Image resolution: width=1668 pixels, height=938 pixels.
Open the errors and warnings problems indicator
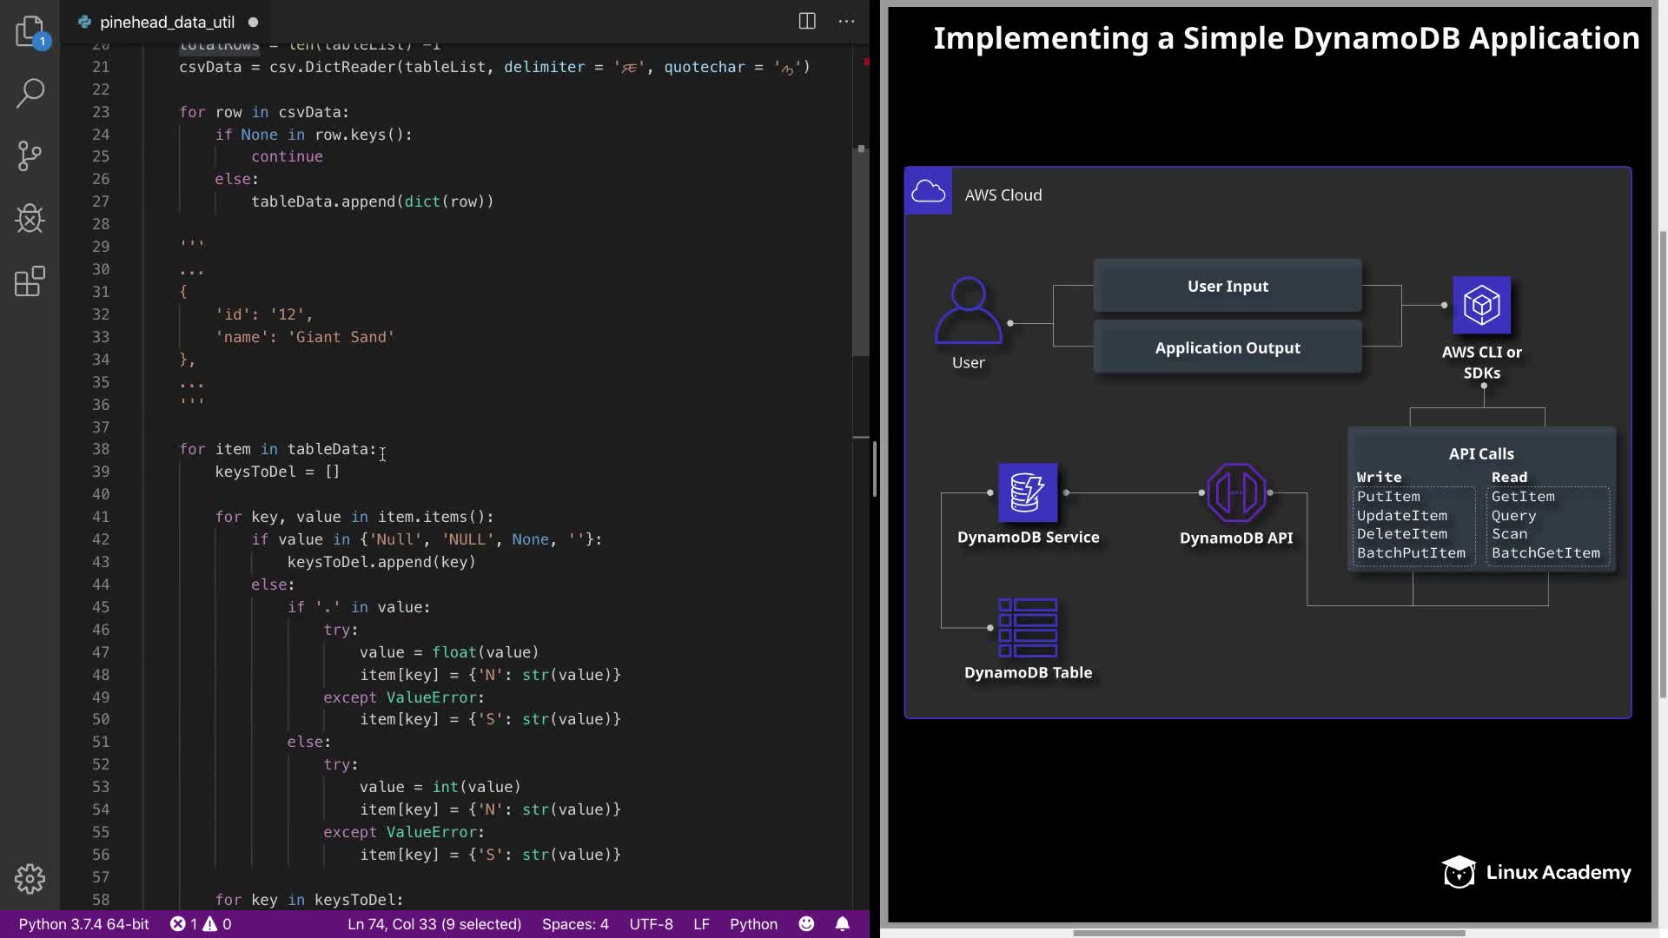tap(201, 924)
